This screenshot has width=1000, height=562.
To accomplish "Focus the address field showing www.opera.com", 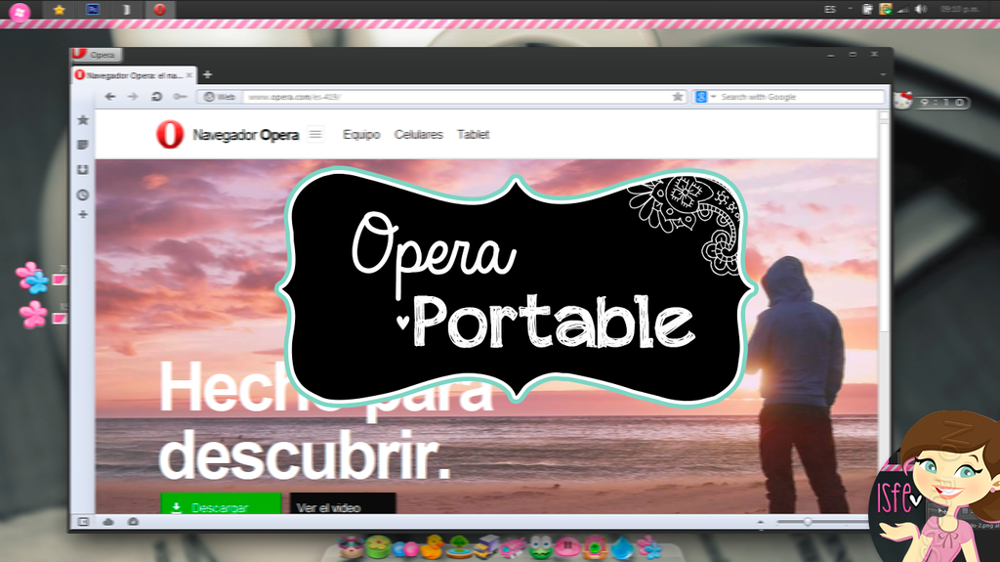I will (x=456, y=97).
